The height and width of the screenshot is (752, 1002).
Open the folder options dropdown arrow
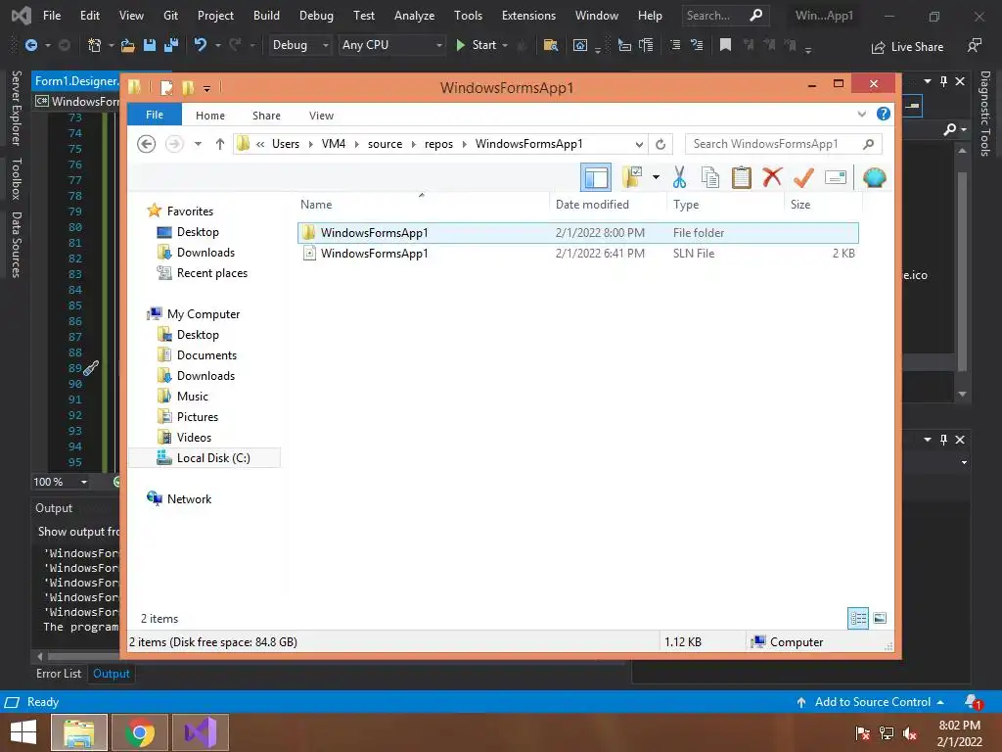[656, 177]
